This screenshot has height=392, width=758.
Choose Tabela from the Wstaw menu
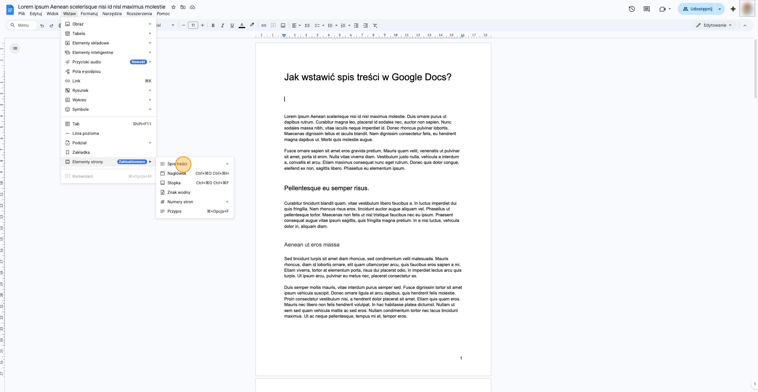click(108, 33)
